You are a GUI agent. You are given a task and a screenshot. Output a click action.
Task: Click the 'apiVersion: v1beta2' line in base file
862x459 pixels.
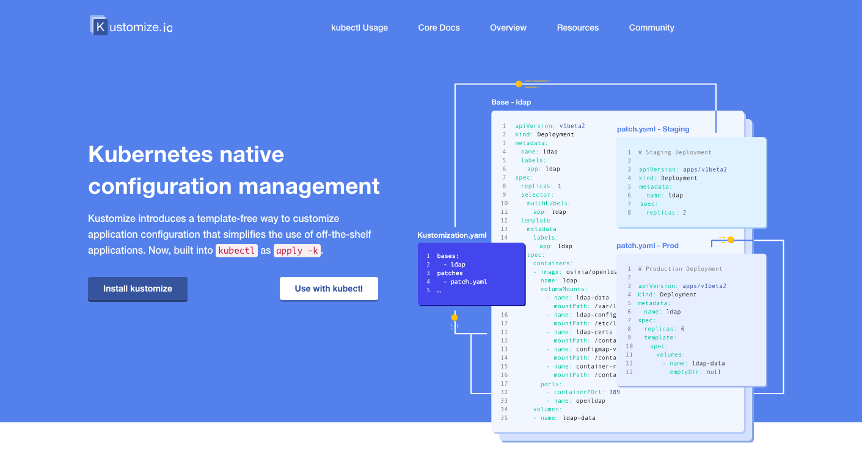point(550,126)
